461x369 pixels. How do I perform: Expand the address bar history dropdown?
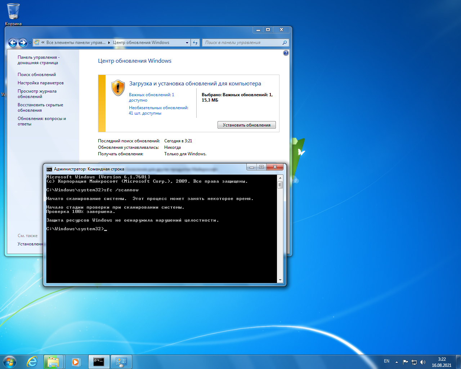pyautogui.click(x=187, y=43)
